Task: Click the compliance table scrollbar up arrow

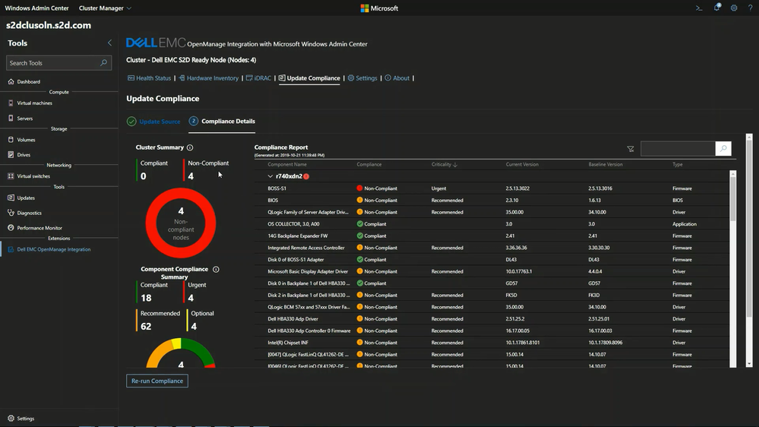Action: pyautogui.click(x=733, y=174)
